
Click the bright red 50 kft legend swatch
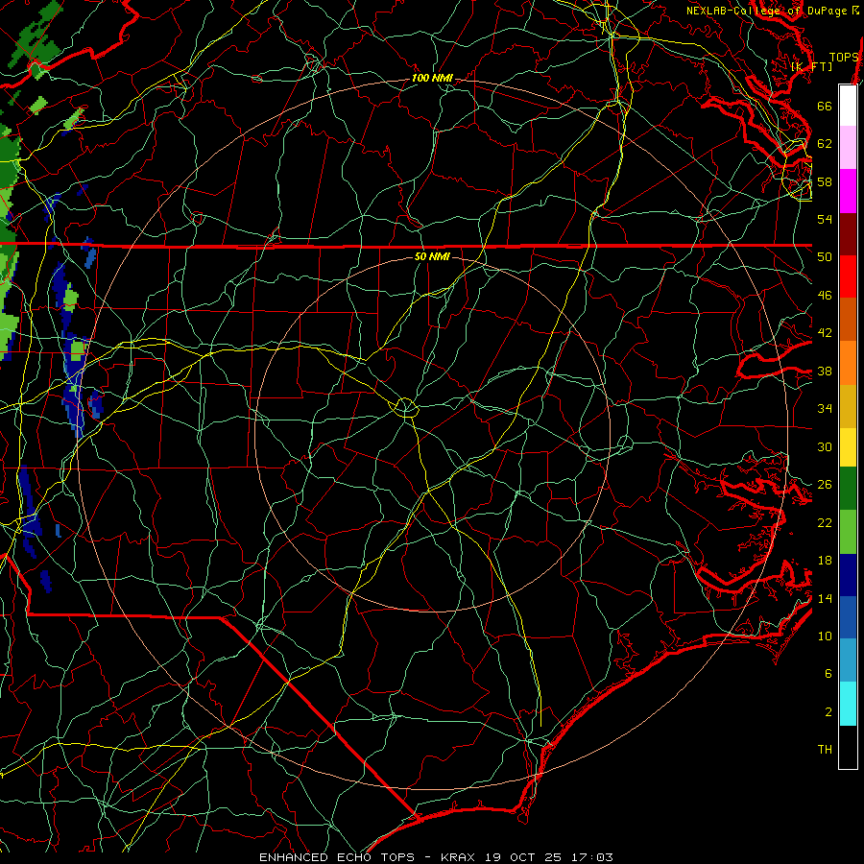click(848, 276)
